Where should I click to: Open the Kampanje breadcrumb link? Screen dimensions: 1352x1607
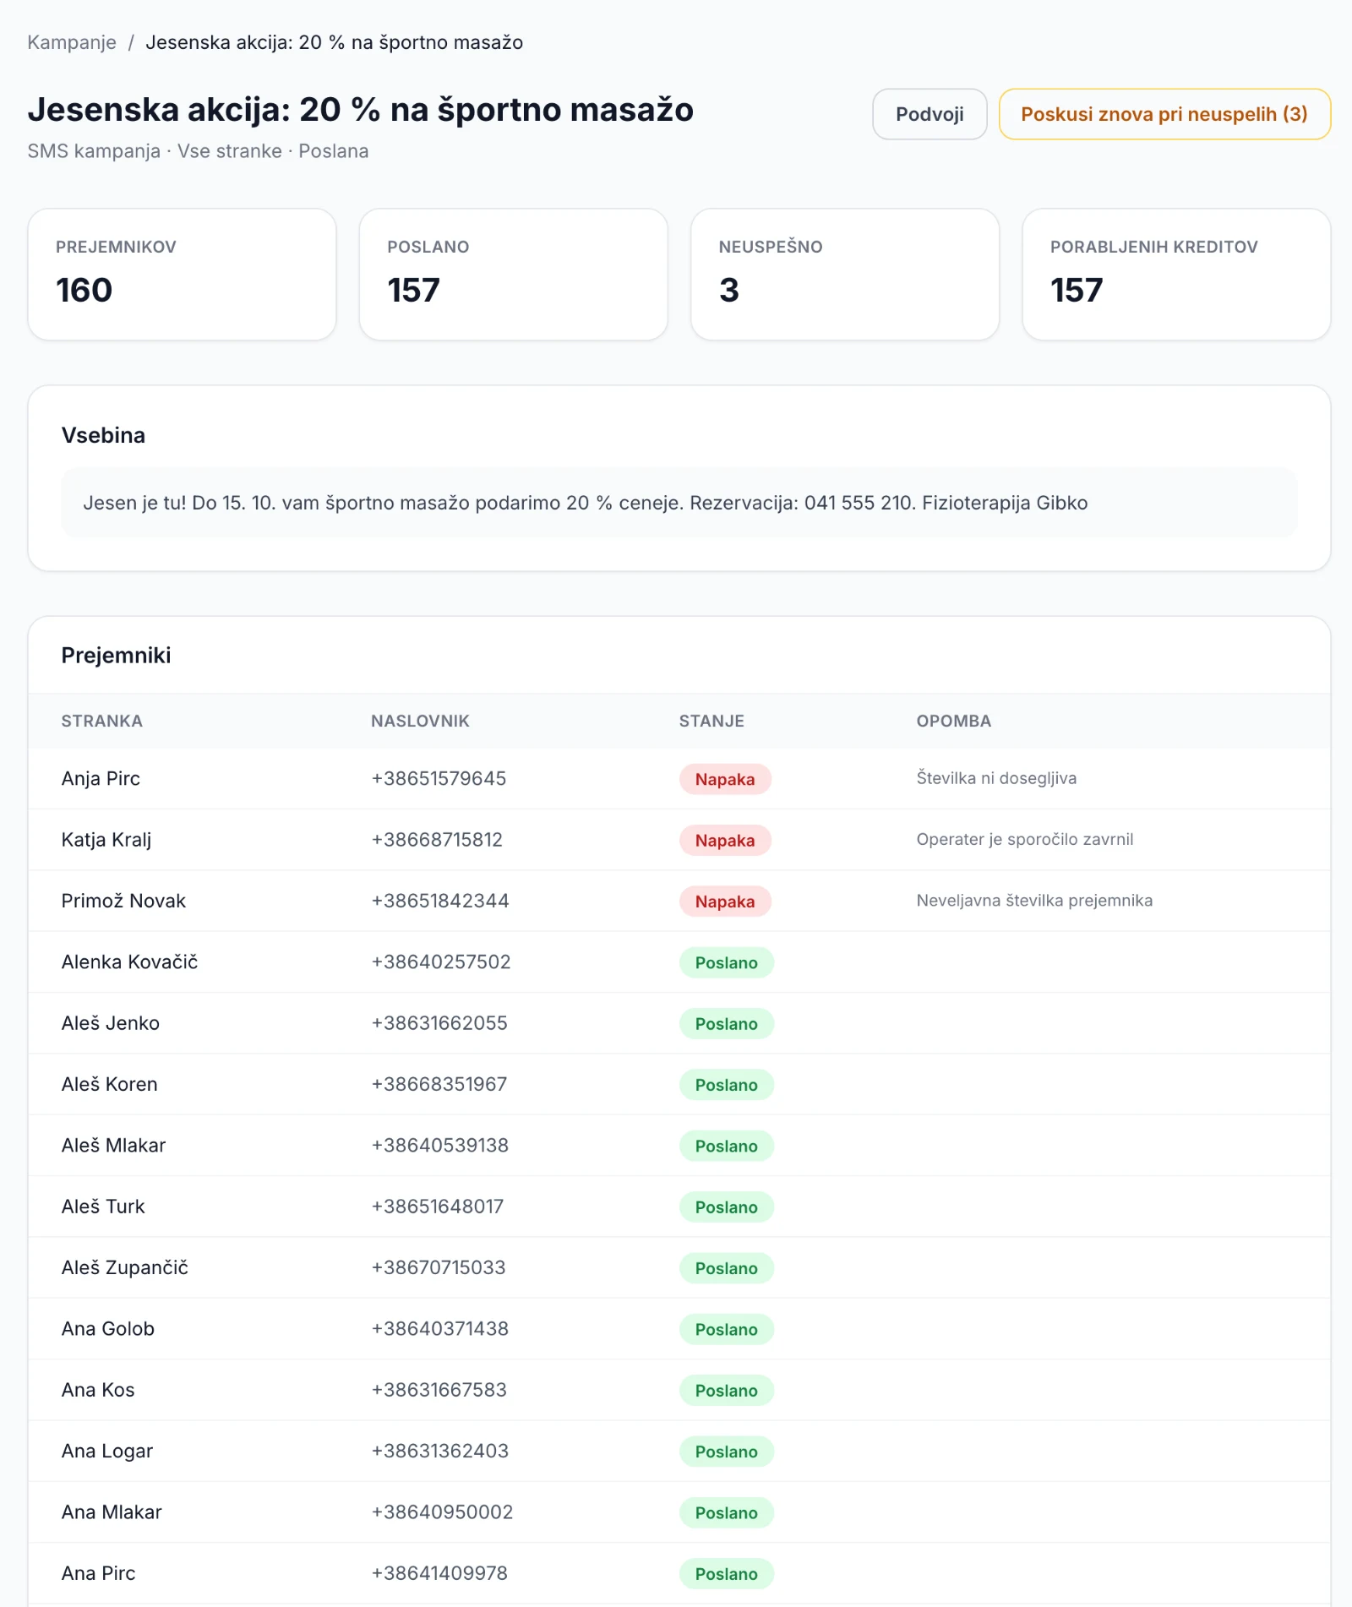pos(72,42)
